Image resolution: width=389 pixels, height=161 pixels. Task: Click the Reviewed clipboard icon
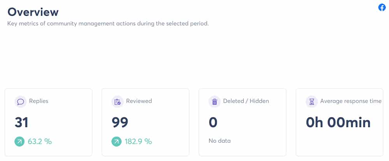117,102
